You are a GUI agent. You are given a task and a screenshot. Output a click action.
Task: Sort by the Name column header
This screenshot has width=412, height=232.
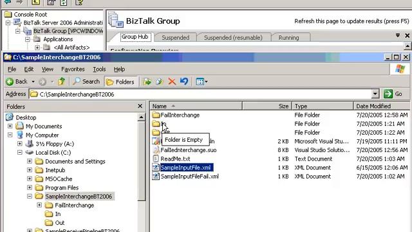click(x=196, y=106)
